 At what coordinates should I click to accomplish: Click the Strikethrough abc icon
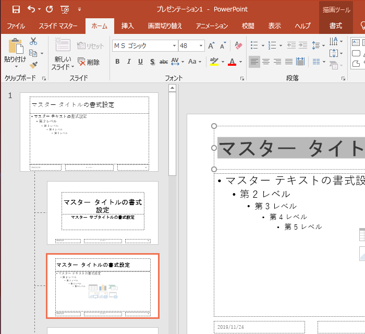coord(164,62)
